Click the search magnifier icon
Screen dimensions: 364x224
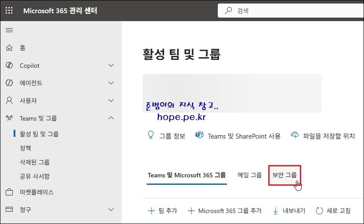click(x=228, y=11)
